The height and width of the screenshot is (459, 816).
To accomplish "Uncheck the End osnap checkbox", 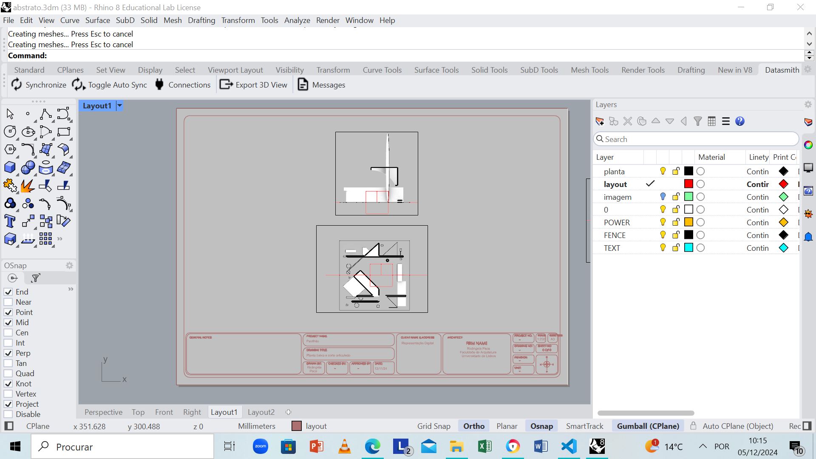I will tap(8, 292).
